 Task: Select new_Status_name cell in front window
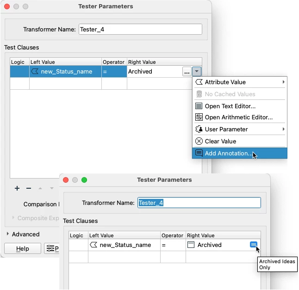point(125,245)
